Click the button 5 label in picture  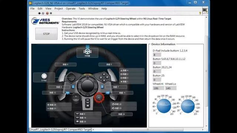(109, 65)
